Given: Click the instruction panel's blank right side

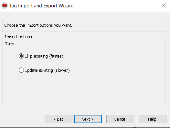Looking at the screenshot, I should click(x=119, y=25).
